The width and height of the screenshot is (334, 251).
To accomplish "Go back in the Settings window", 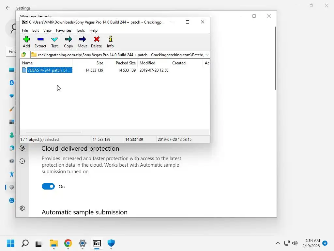I will [x=8, y=8].
